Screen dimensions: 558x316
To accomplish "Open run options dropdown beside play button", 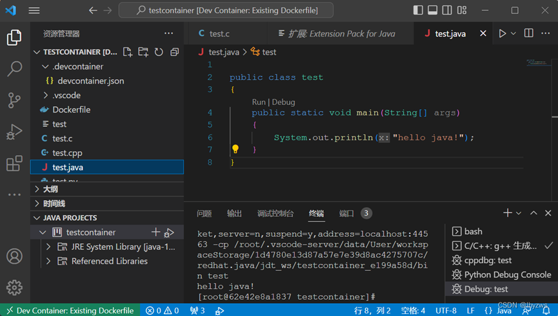I will 513,33.
